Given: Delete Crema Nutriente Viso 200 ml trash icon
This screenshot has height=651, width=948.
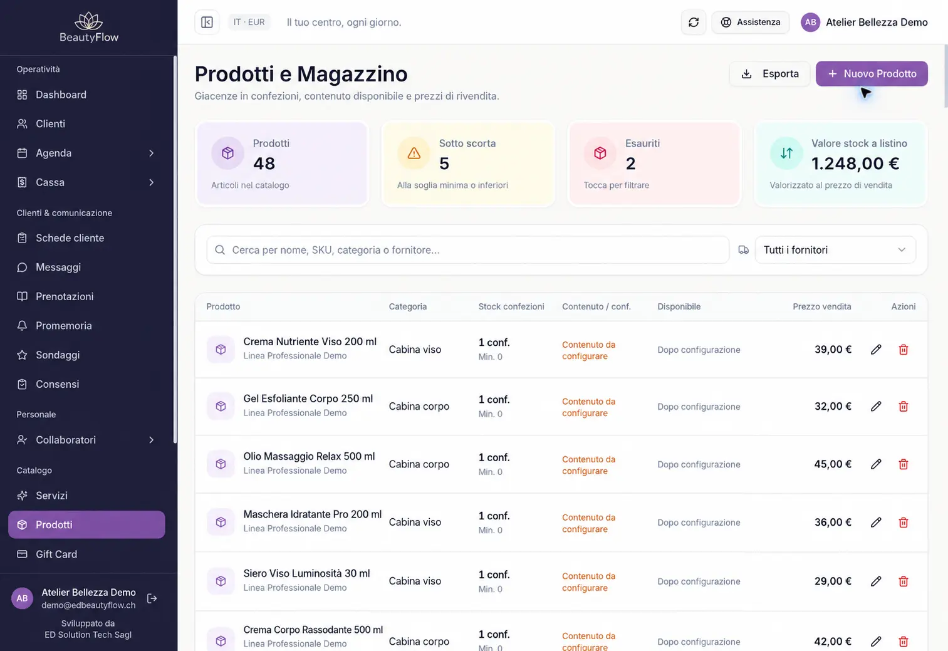Looking at the screenshot, I should click(904, 350).
